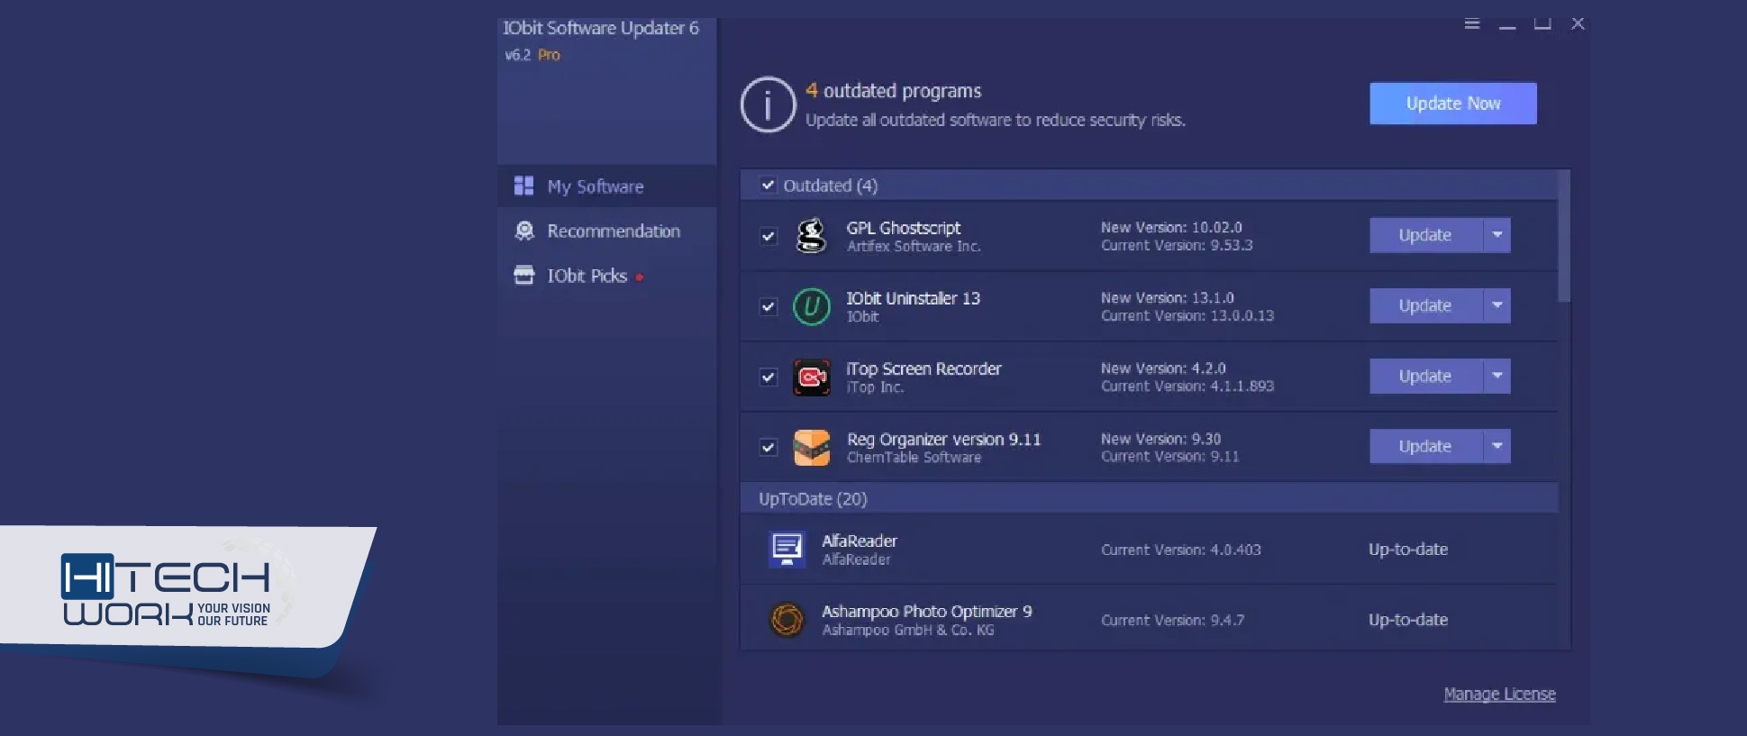Click the Pro edition label
The width and height of the screenshot is (1747, 736).
pos(549,55)
